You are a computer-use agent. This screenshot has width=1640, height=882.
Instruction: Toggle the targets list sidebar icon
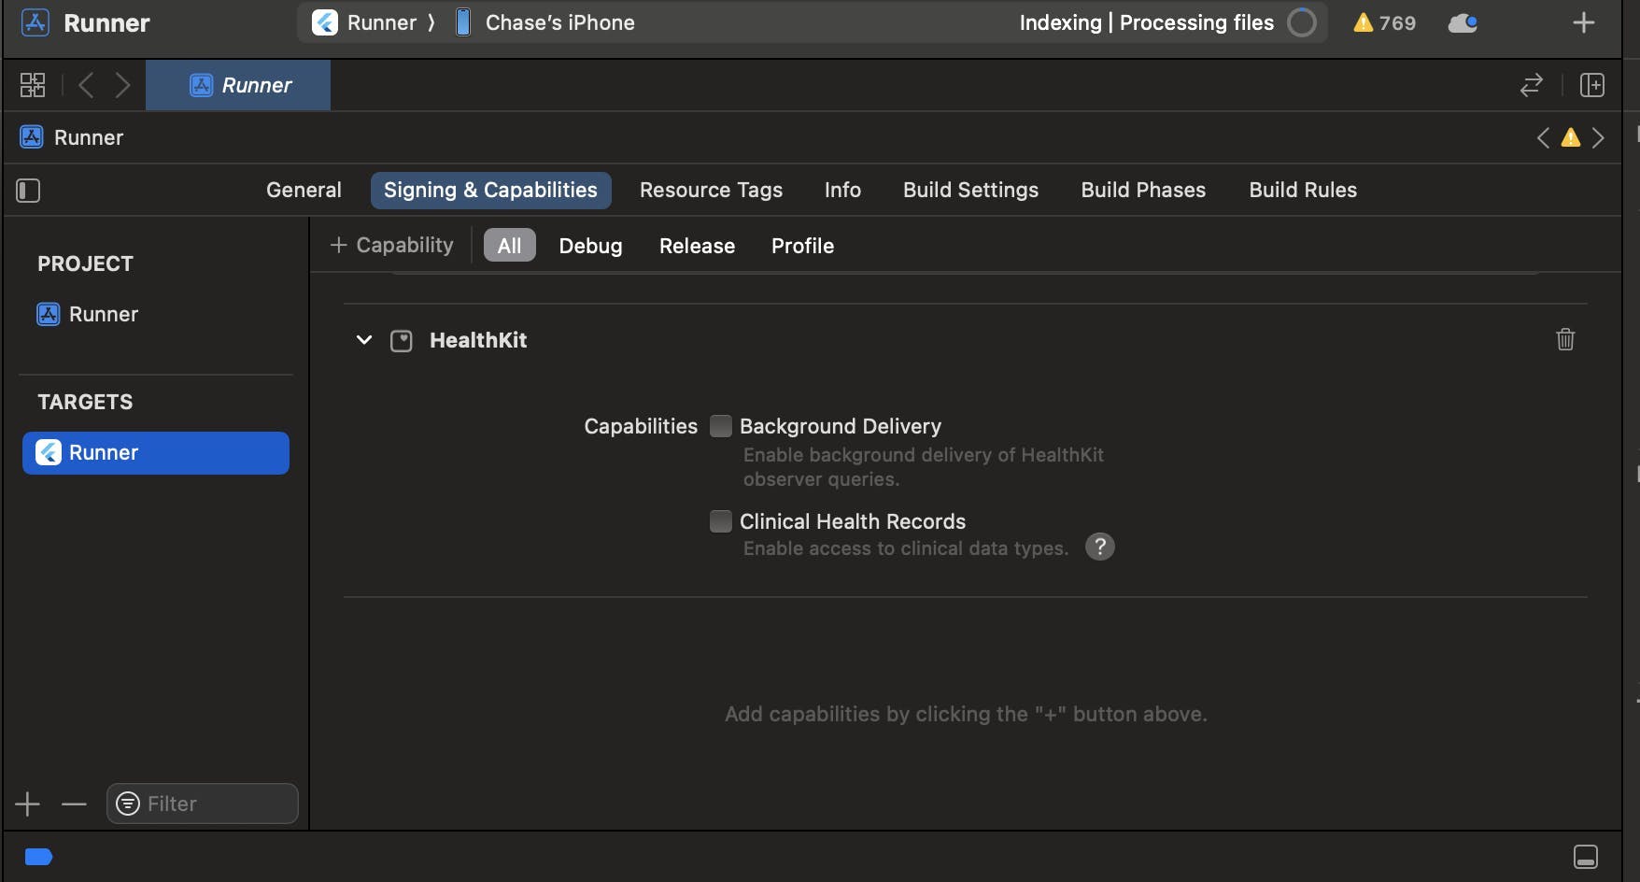tap(28, 191)
